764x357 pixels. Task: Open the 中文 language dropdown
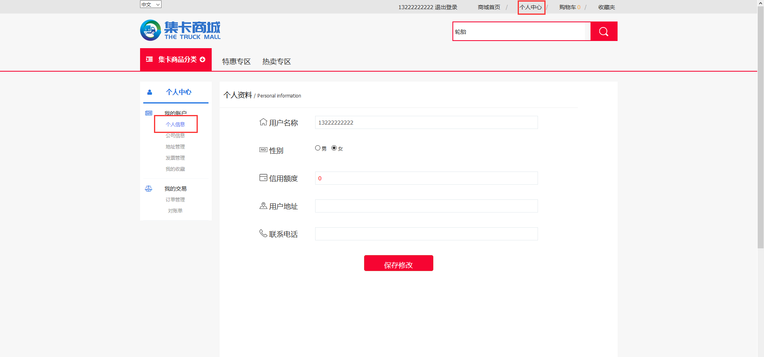pyautogui.click(x=150, y=4)
